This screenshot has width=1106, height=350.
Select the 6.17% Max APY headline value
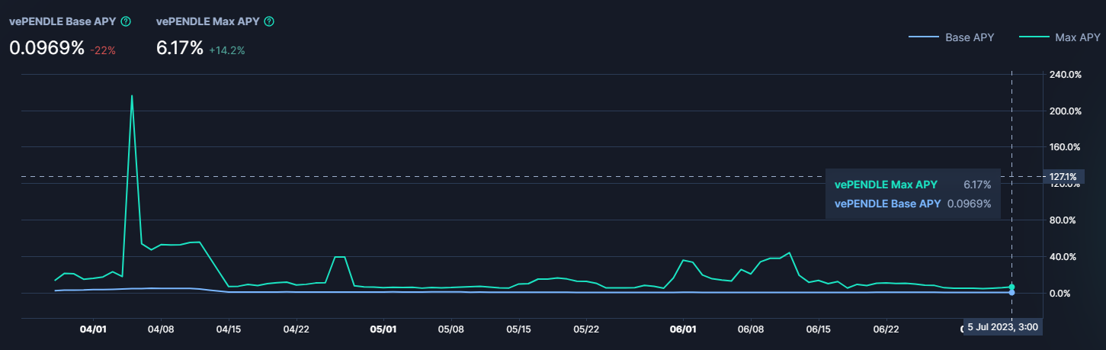(x=180, y=48)
